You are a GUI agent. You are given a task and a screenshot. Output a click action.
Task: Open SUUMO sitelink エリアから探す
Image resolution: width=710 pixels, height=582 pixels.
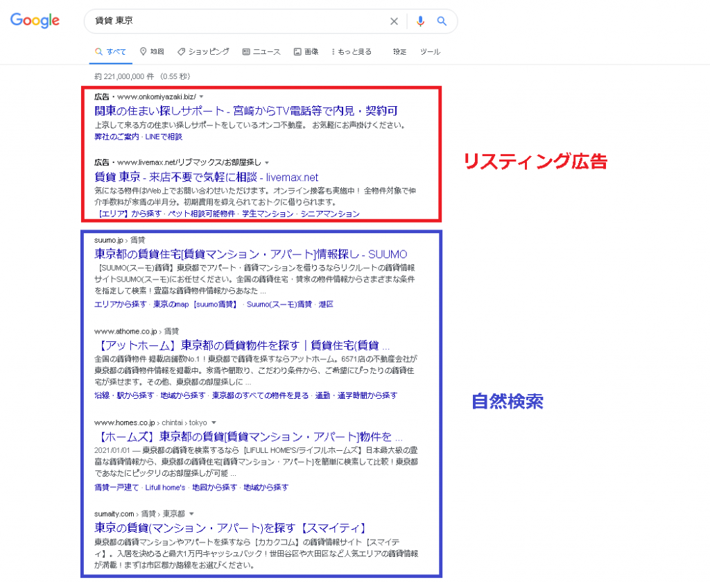(x=121, y=305)
